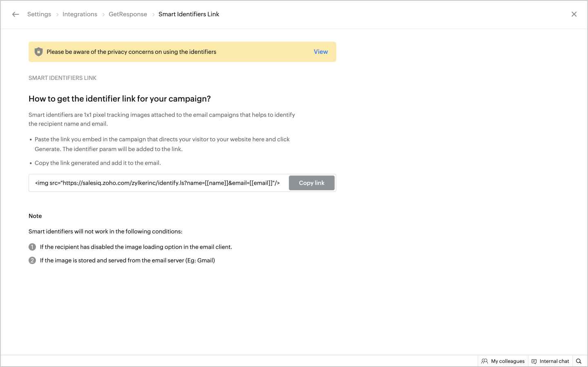Open the My colleagues people icon

pyautogui.click(x=485, y=361)
